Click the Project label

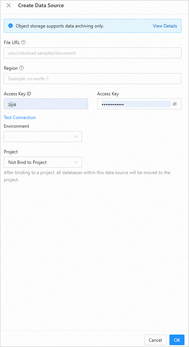[11, 152]
